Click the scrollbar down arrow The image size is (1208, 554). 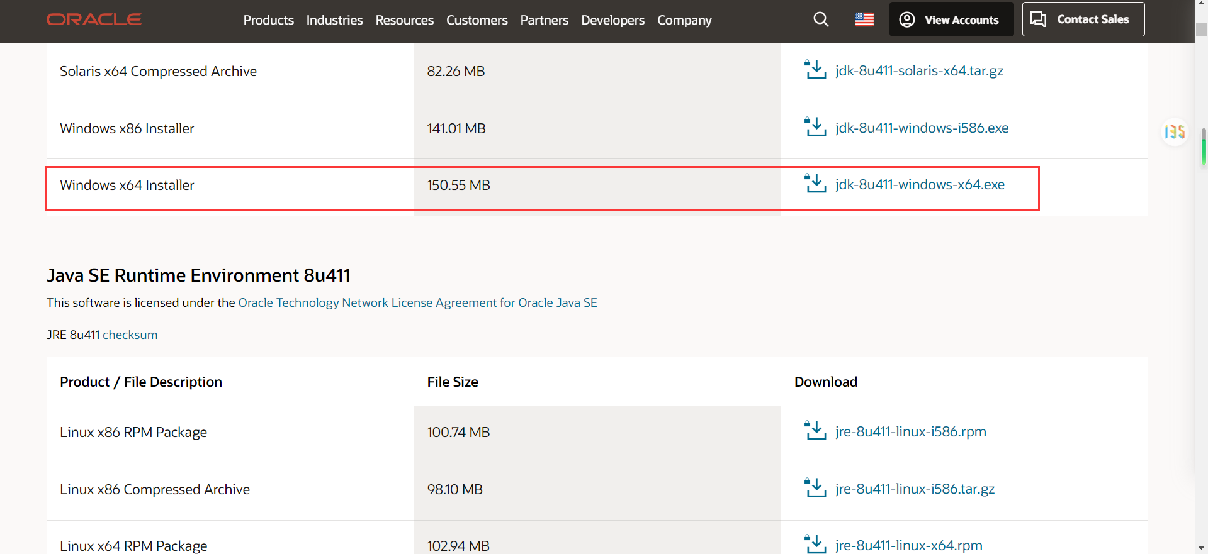[x=1201, y=548]
